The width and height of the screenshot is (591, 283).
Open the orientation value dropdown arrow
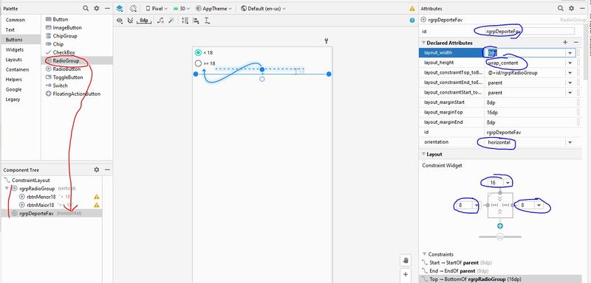pos(570,142)
